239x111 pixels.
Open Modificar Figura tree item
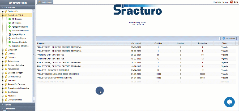[19, 38]
